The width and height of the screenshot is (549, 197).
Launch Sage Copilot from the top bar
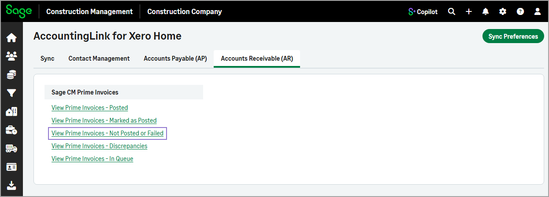pos(423,12)
